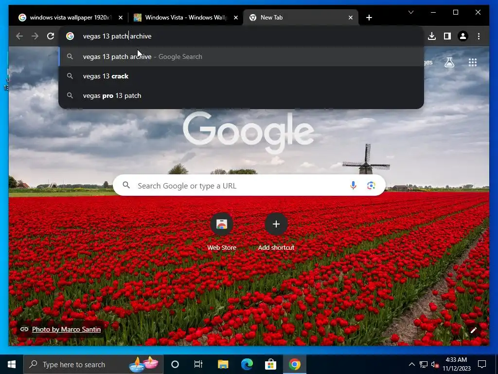
Task: Close the New Tab tab
Action: 350,18
